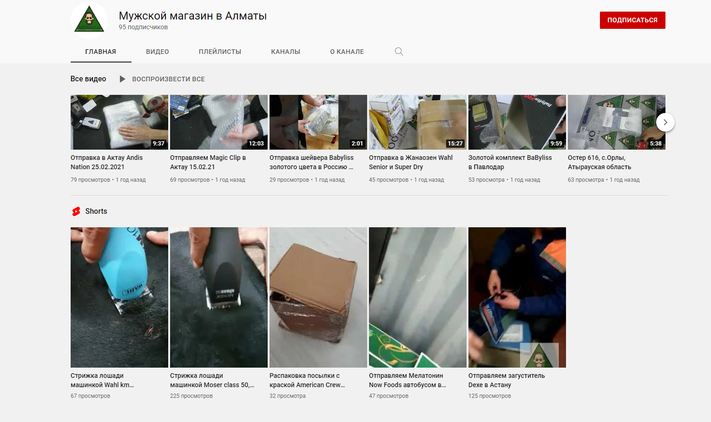Click the channel avatar logo
The image size is (711, 422).
[x=89, y=20]
